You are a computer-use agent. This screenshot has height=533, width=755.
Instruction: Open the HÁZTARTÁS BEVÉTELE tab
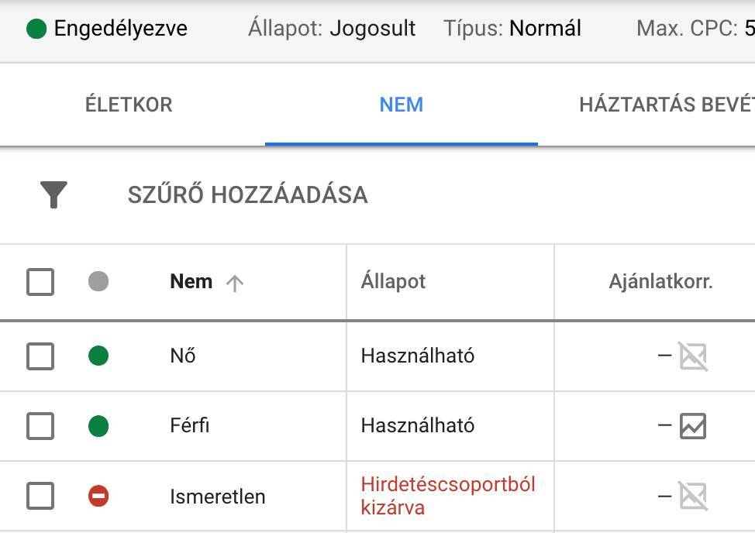point(667,105)
